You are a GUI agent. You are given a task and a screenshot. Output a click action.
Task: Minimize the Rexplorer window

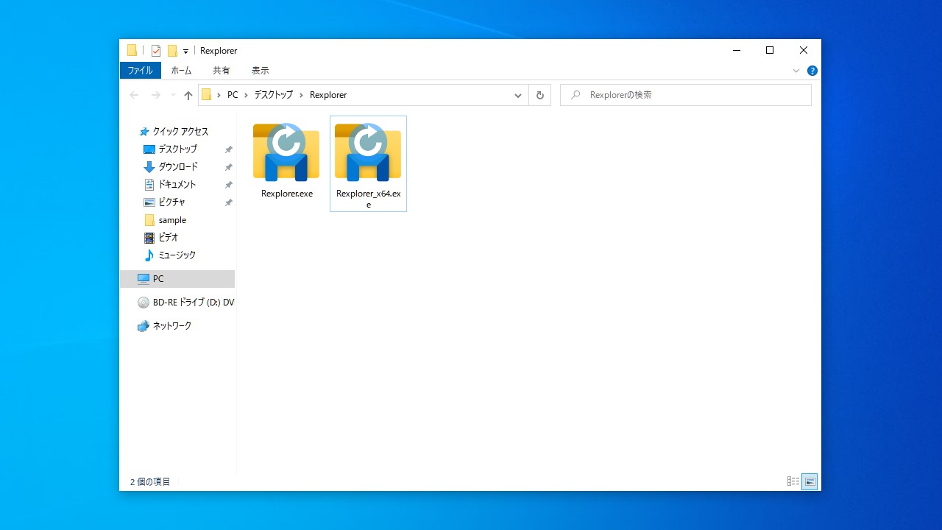736,50
